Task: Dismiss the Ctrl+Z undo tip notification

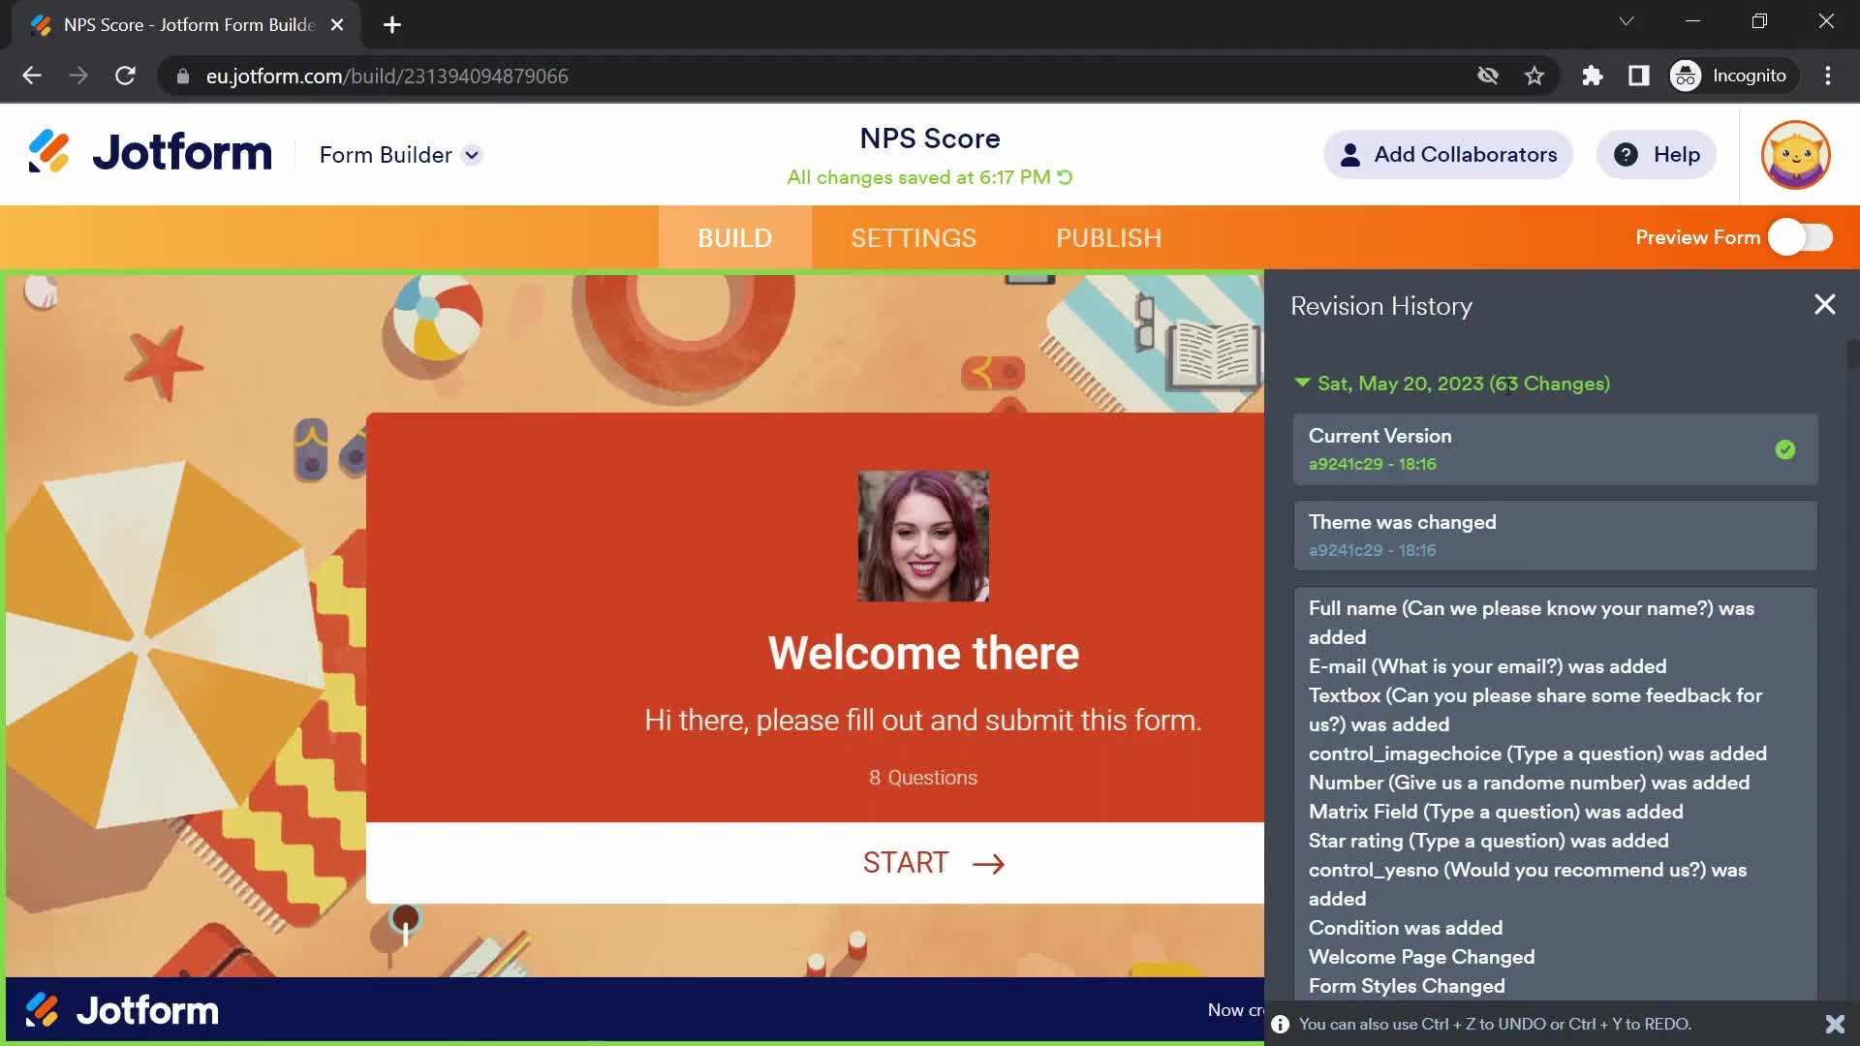Action: pyautogui.click(x=1836, y=1023)
